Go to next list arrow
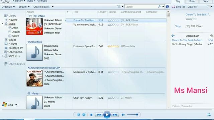214x120 pixels. (x=211, y=36)
